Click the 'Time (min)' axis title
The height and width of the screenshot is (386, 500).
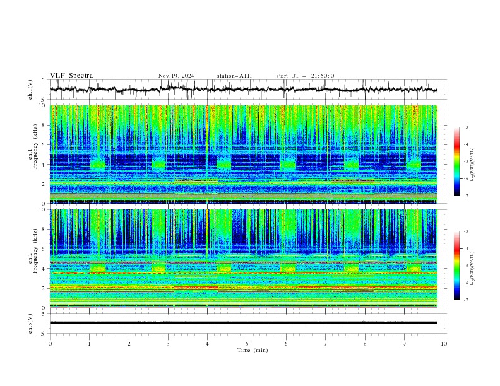click(x=253, y=350)
